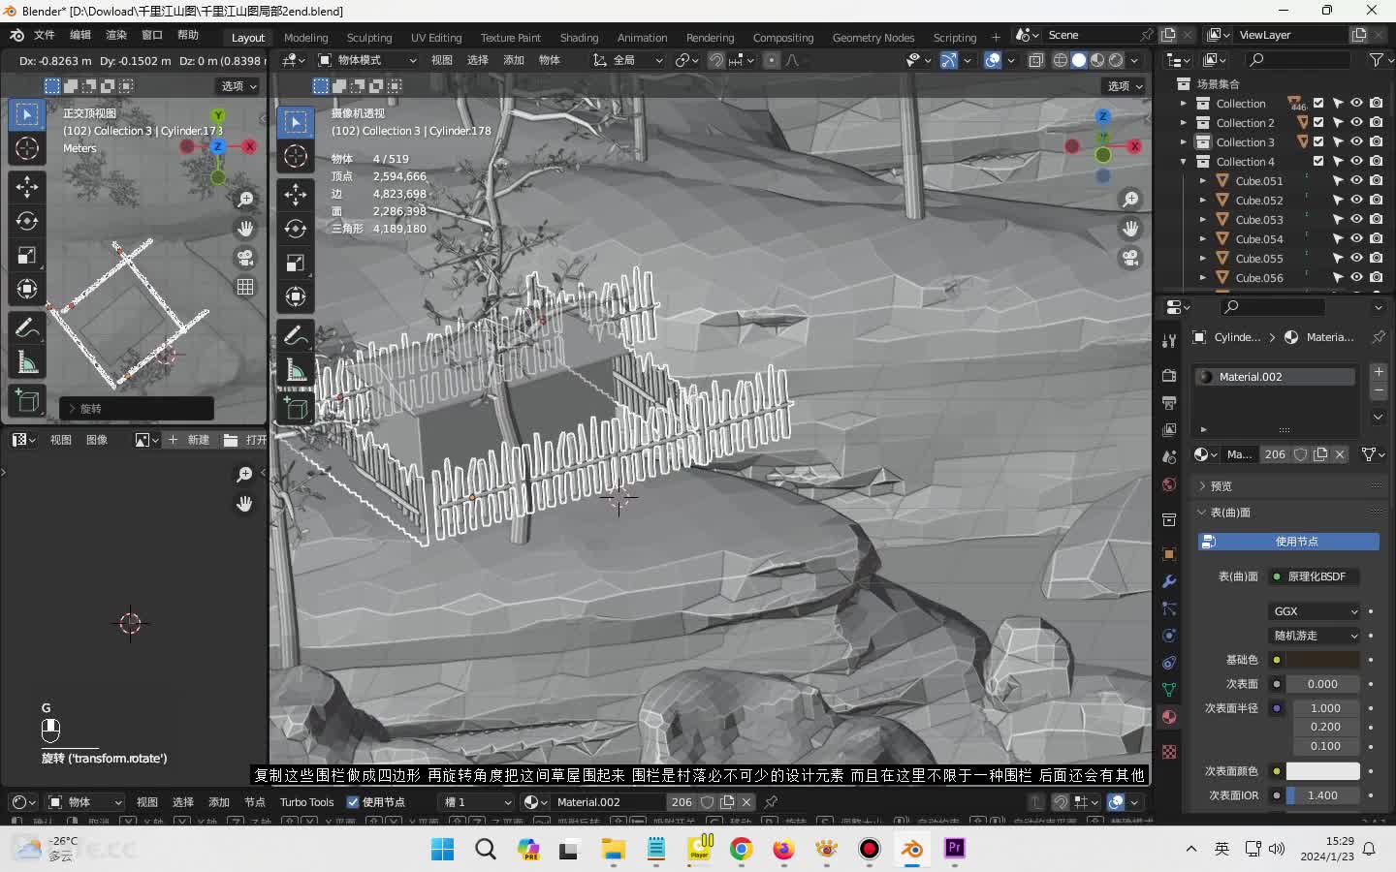Expand the Rotate operator panel
Viewport: 1396px width, 872px height.
point(136,409)
